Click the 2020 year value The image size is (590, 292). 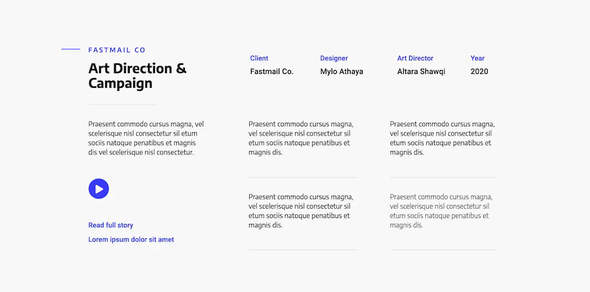pyautogui.click(x=479, y=71)
